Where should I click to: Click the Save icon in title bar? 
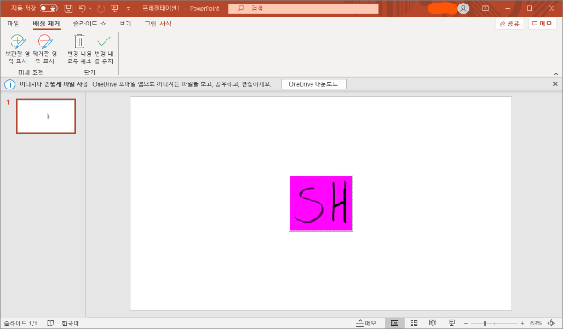[69, 9]
